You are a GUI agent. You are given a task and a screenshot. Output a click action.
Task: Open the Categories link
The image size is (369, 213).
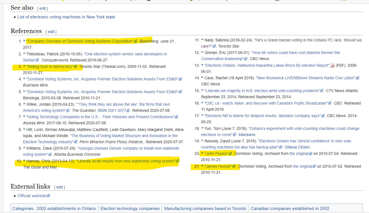click(x=23, y=209)
